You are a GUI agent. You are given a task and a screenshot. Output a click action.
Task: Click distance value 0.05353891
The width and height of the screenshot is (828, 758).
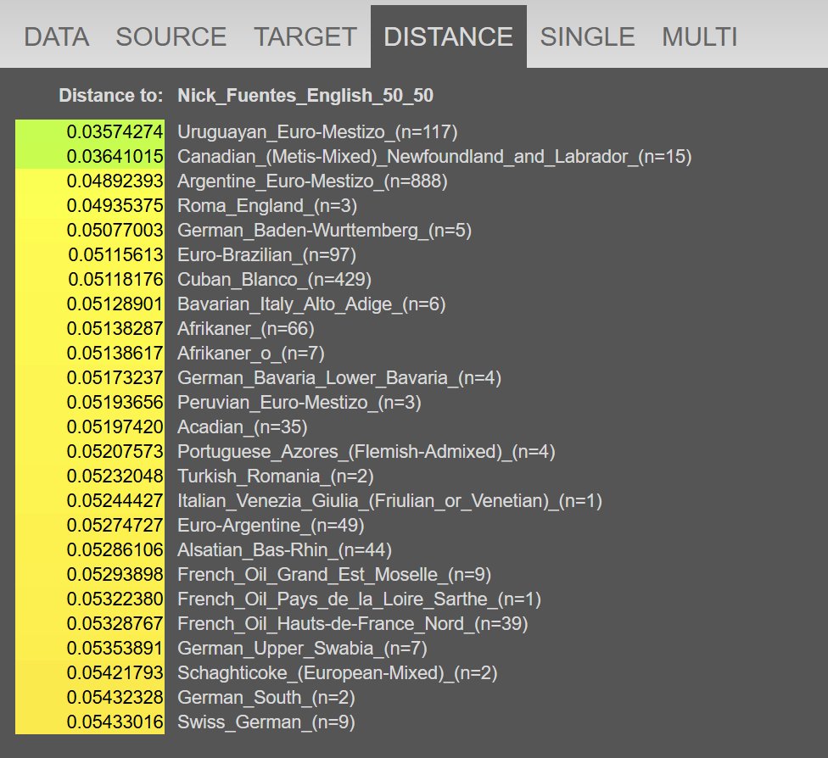pyautogui.click(x=115, y=649)
